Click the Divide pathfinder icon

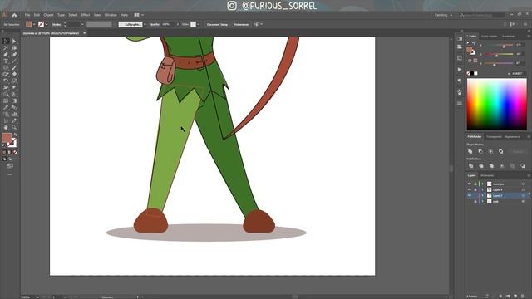tap(471, 166)
